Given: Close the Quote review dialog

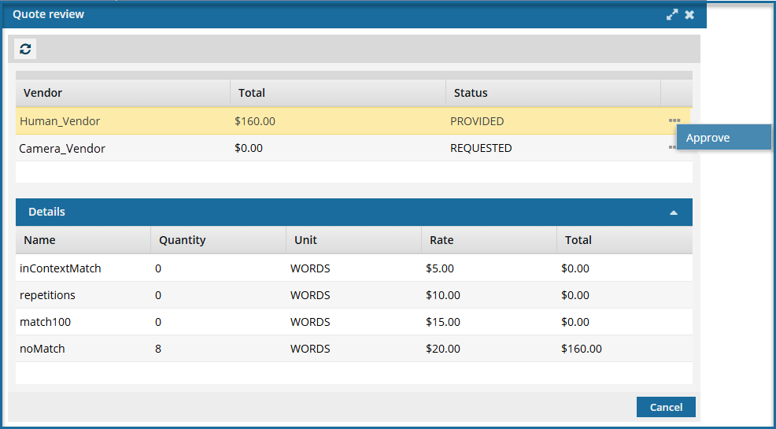Looking at the screenshot, I should [689, 15].
